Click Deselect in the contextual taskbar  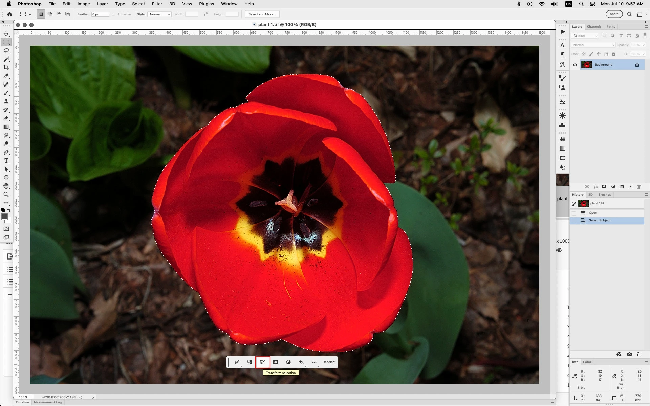coord(329,362)
